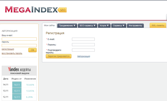The width and height of the screenshot is (167, 101).
Task: Follow the регистрация link in sidebar
Action: [8, 49]
